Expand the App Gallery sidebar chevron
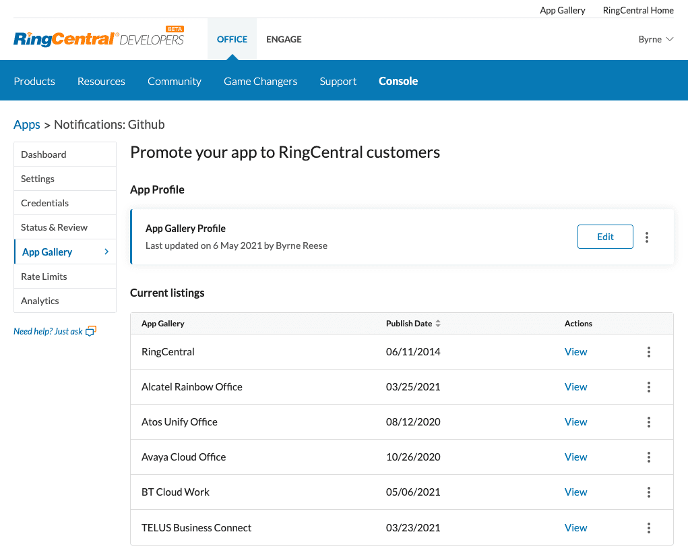688x557 pixels. [x=106, y=252]
